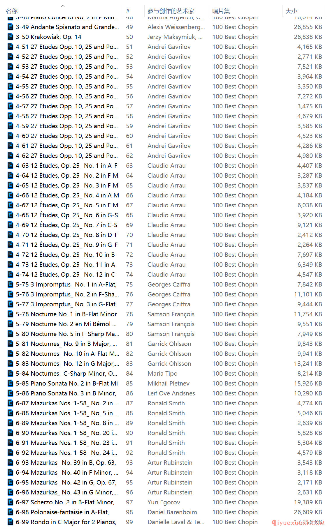The width and height of the screenshot is (335, 532).
Task: Select file name 4-67 12 Études No. 5
Action: pos(67,205)
